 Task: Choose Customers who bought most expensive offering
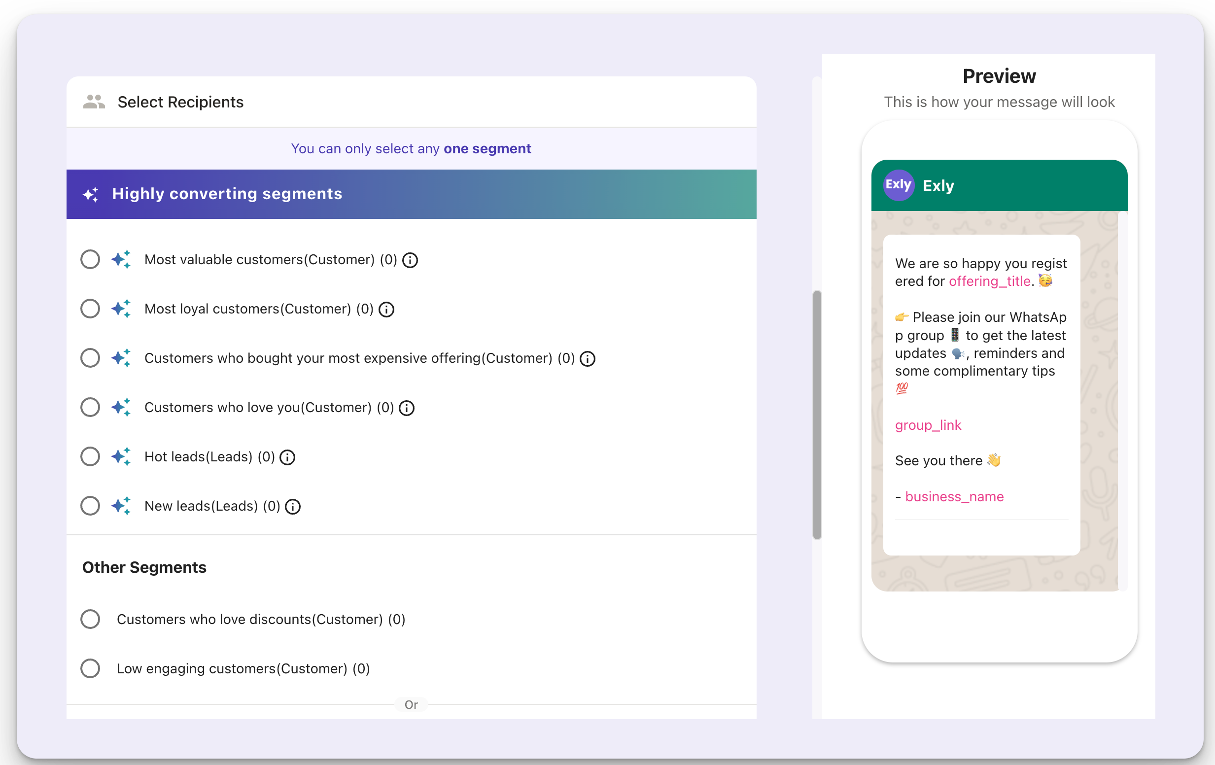pyautogui.click(x=90, y=358)
